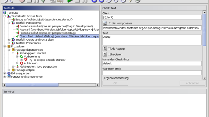Collapse the Vorbereitung node
Screen dimensions: 209x117
point(17,57)
